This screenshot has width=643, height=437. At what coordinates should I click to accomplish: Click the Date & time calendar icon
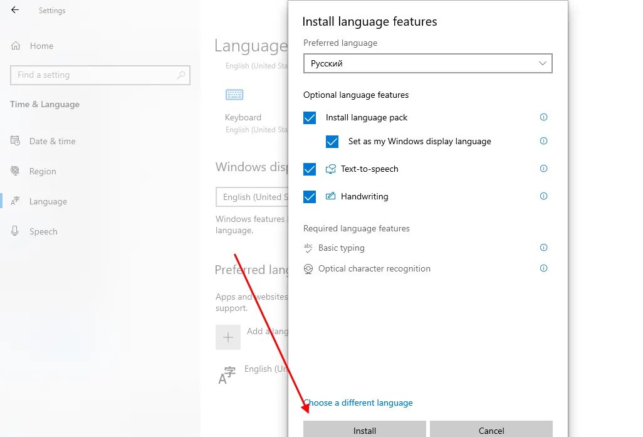15,140
